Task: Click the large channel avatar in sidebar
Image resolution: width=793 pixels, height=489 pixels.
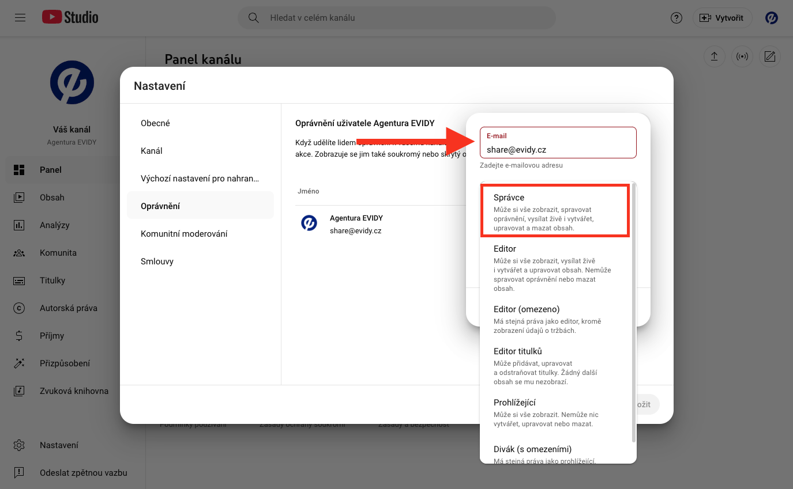Action: [x=72, y=82]
